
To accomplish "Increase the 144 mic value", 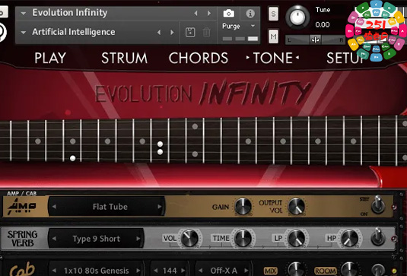I will (x=183, y=271).
